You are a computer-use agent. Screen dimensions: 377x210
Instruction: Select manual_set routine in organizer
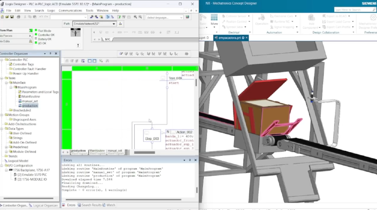(x=30, y=101)
